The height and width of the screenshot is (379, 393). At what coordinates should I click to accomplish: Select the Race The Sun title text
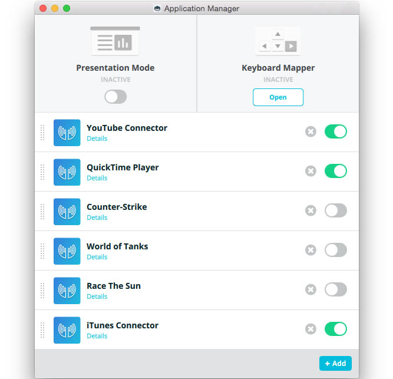click(114, 286)
